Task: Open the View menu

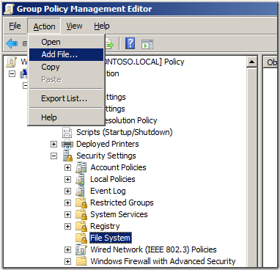Action: point(74,26)
